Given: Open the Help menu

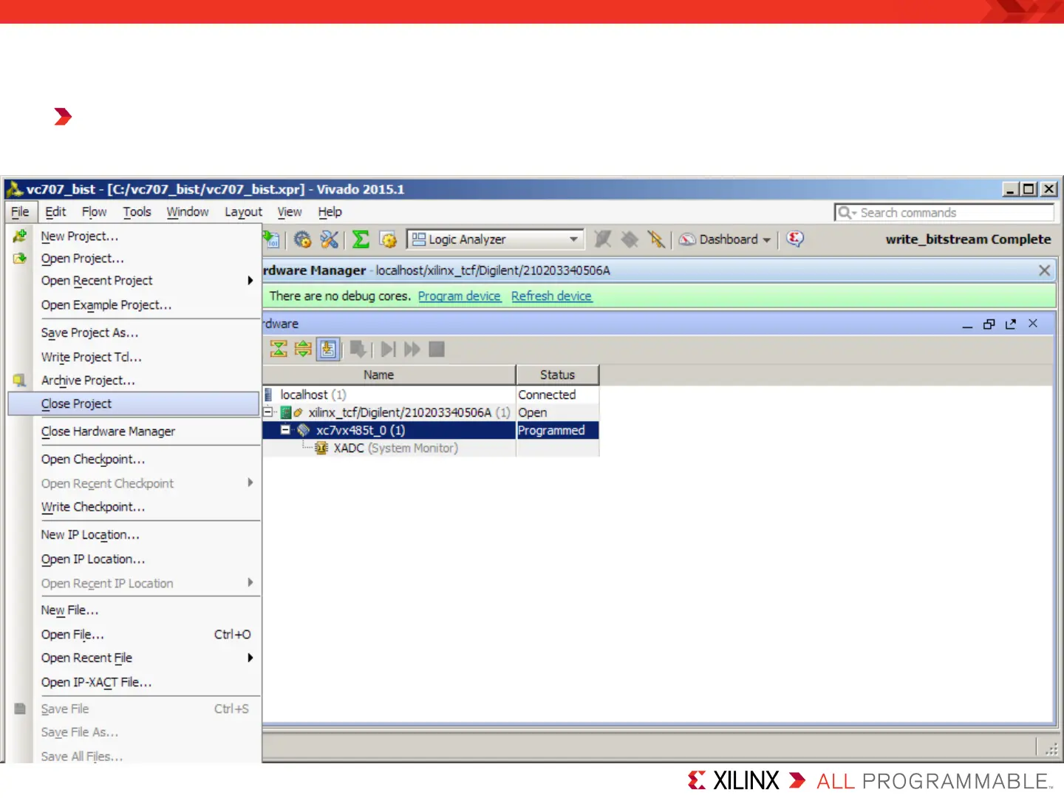Looking at the screenshot, I should coord(330,212).
